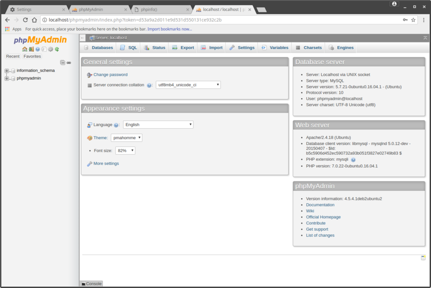Click the phpMyAdmin home icon in sidebar

click(x=24, y=49)
